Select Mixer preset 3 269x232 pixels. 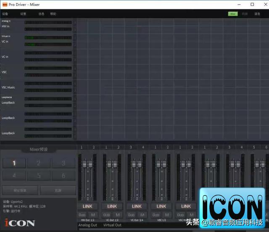click(63, 163)
